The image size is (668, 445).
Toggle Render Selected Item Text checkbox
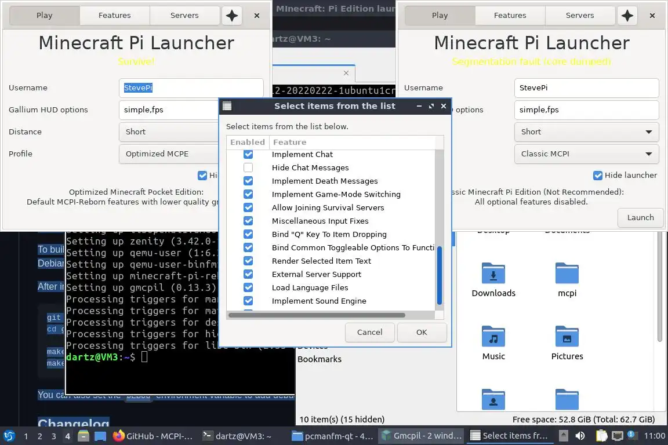click(248, 261)
